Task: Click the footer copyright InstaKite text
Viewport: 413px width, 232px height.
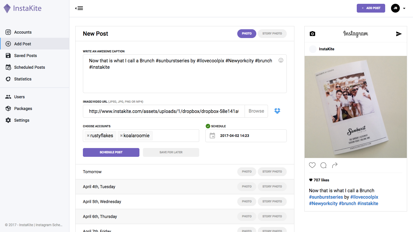Action: (x=34, y=225)
